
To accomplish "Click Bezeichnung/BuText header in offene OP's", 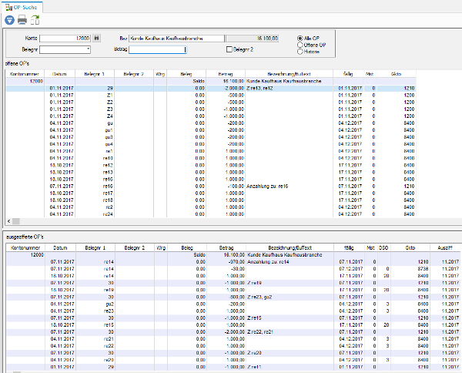I will 289,74.
